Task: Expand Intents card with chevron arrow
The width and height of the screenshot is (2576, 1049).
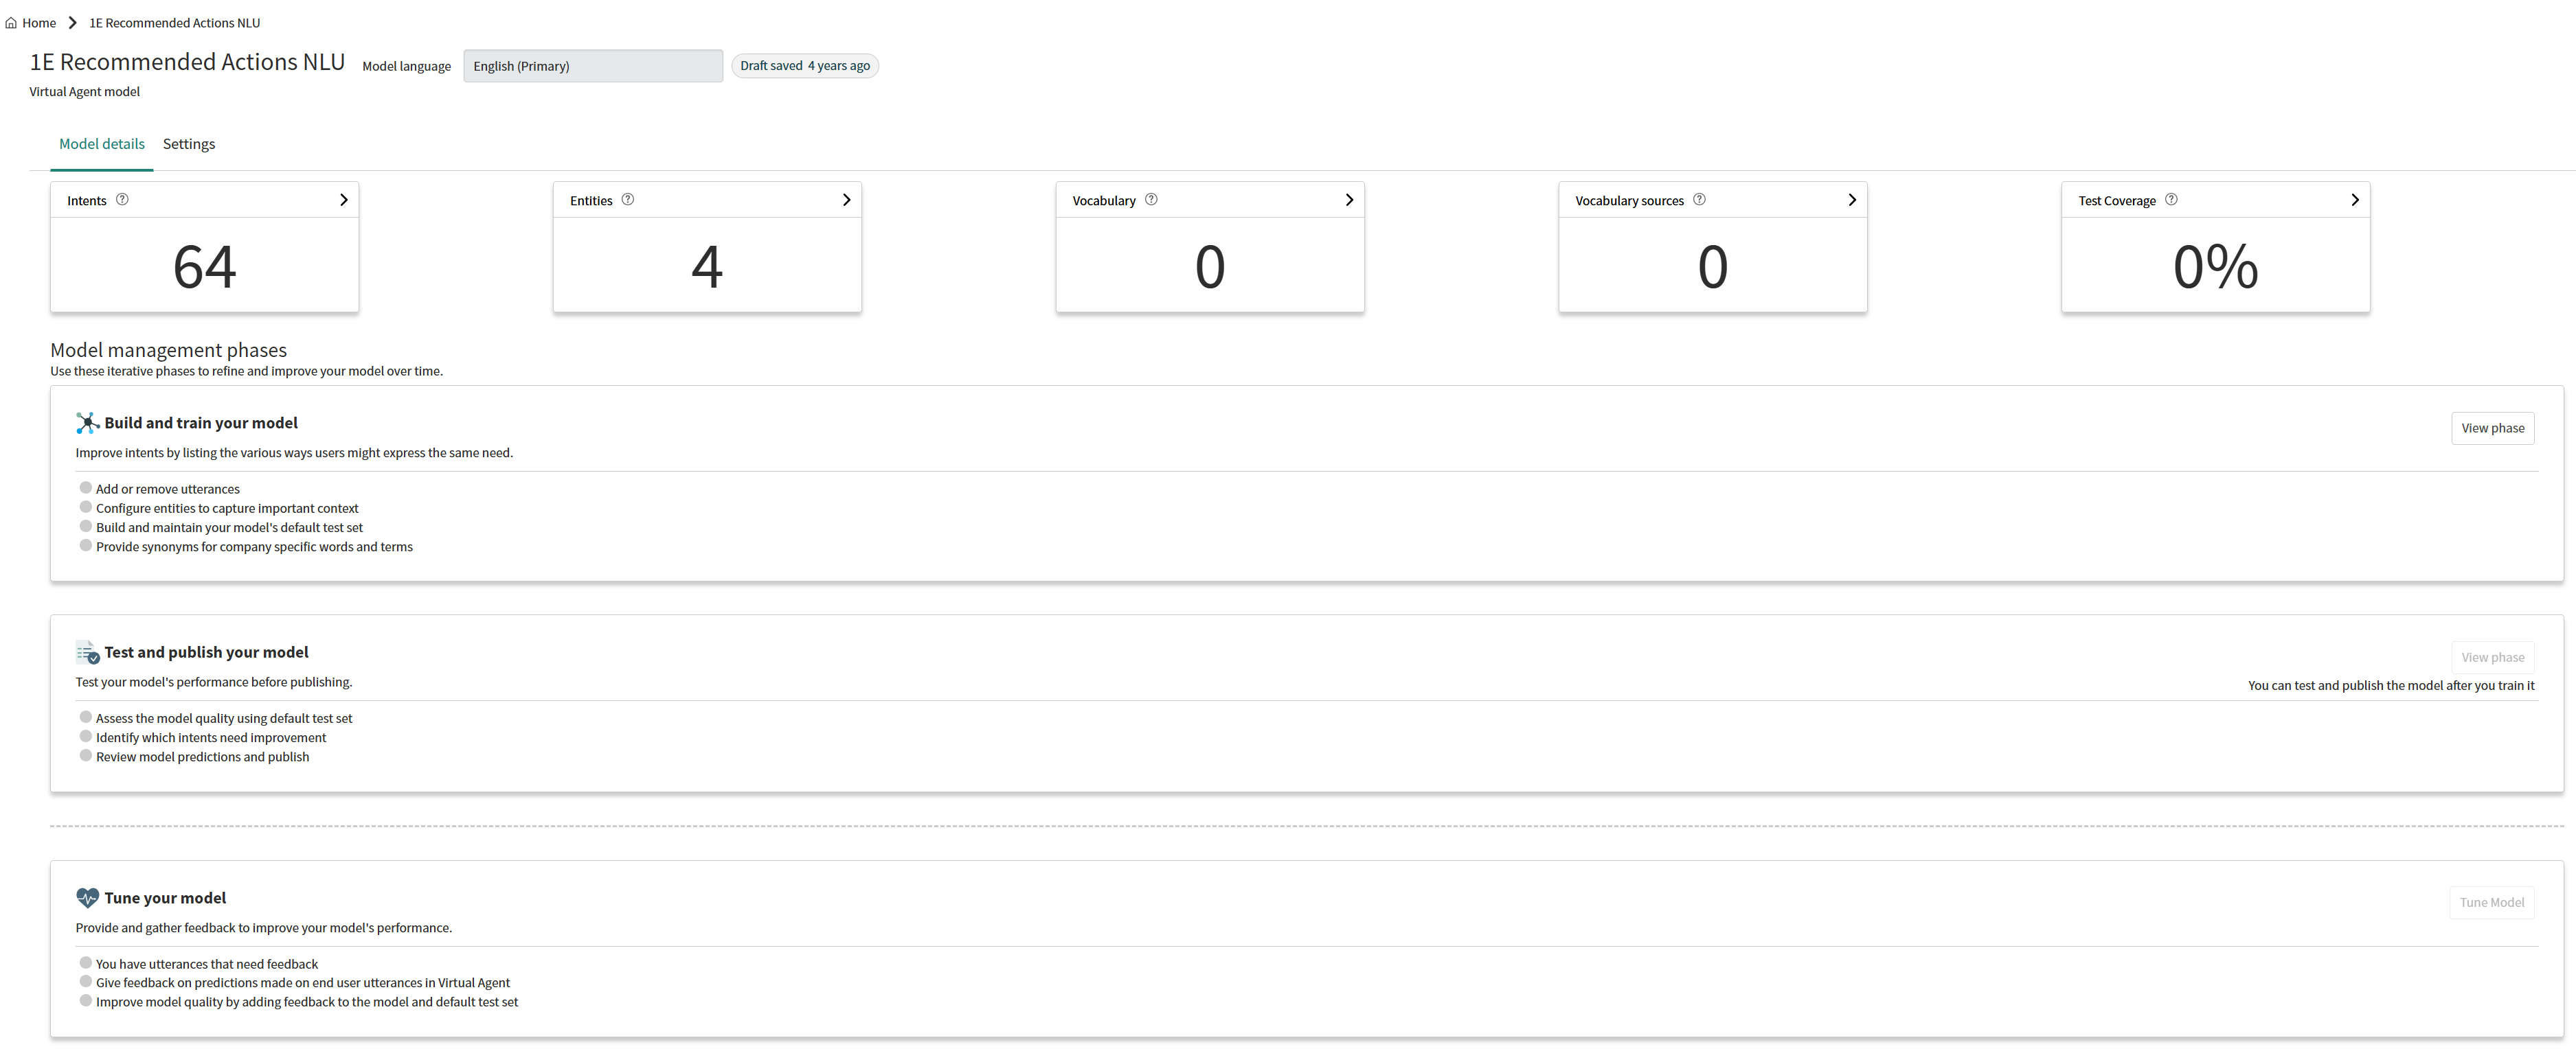Action: pos(343,200)
